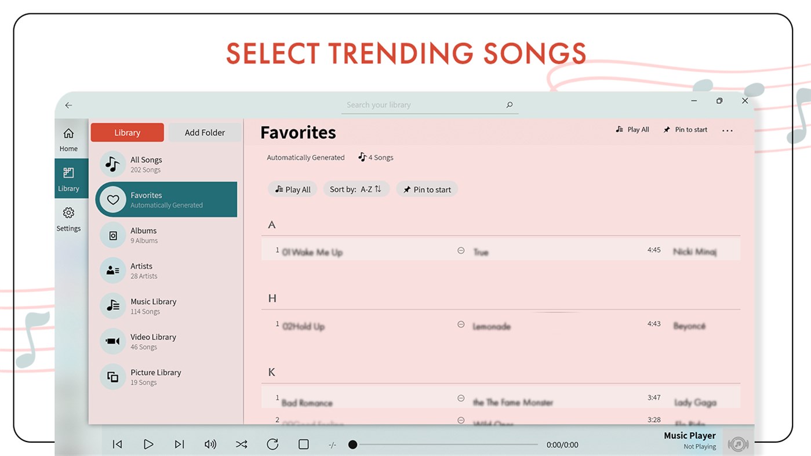Screen dimensions: 811x456
Task: Open the Video Library icon
Action: (x=112, y=341)
